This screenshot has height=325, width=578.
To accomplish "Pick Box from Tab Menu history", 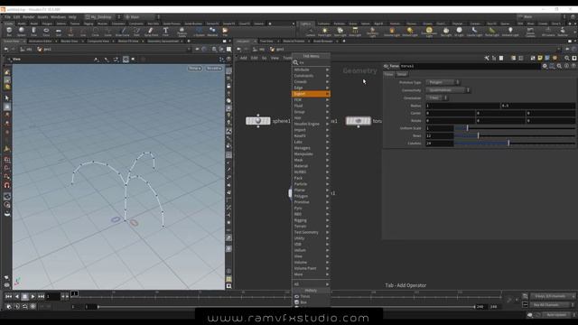I will point(311,302).
